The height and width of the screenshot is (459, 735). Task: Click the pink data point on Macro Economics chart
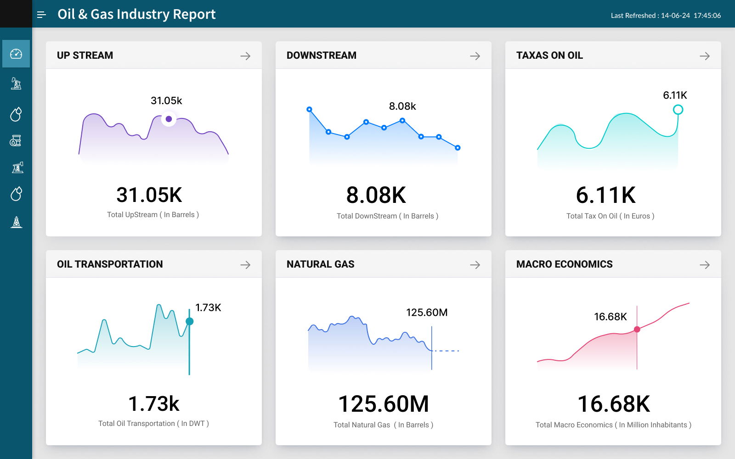pos(637,329)
